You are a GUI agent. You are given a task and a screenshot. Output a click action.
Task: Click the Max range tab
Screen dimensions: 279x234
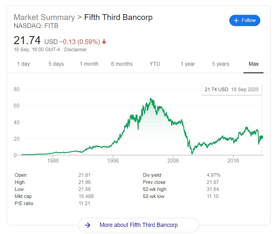(254, 64)
